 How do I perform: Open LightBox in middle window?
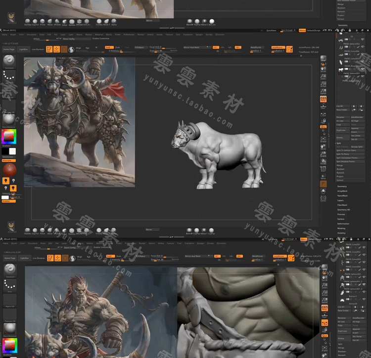[23, 49]
